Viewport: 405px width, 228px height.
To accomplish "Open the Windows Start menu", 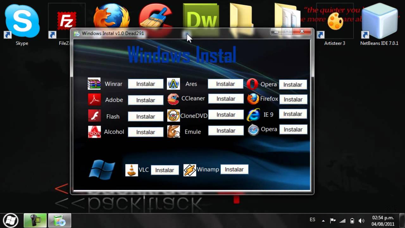I will tap(10, 220).
